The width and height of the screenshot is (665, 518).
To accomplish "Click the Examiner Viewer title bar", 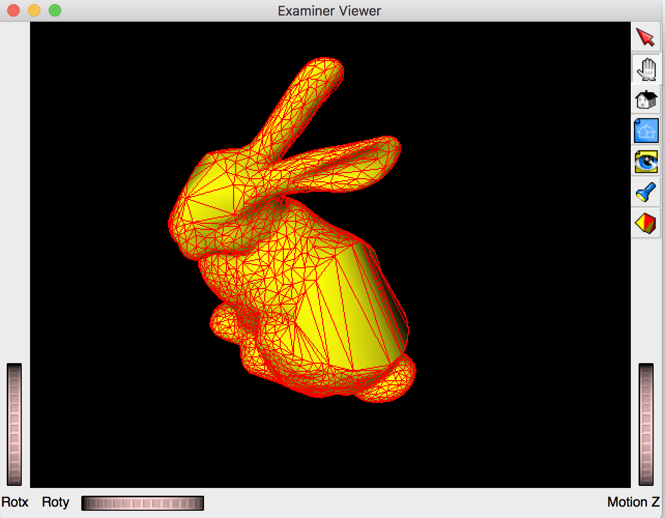I will click(x=329, y=10).
